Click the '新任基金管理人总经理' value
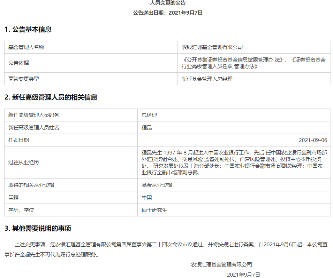 pos(207,79)
